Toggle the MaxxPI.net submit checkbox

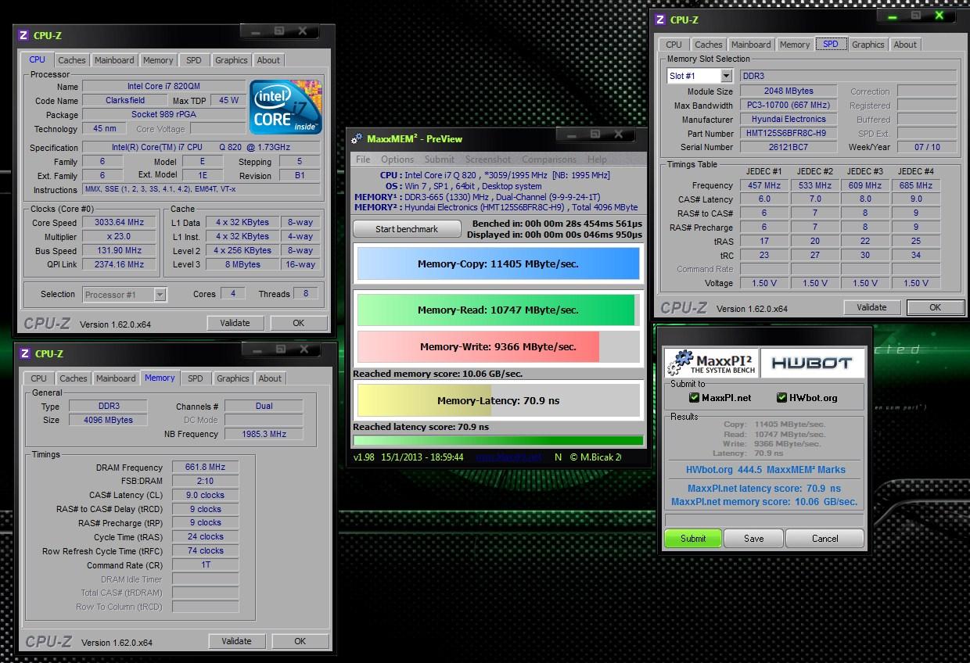point(693,398)
